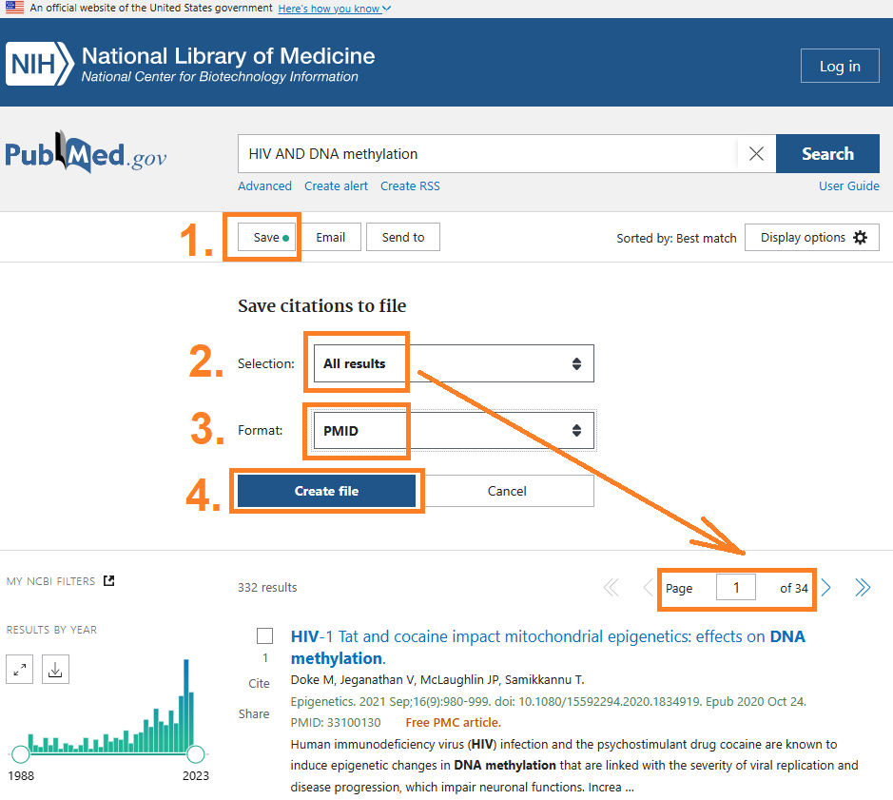Viewport: 893px width, 800px height.
Task: Jump to the last results page arrow
Action: tap(863, 588)
